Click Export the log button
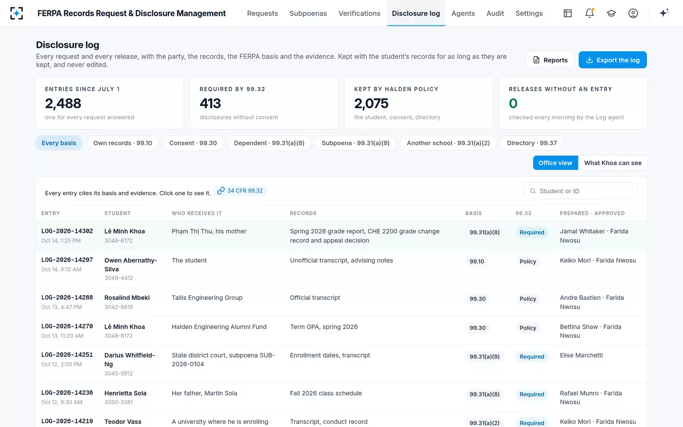This screenshot has width=683, height=427. (x=613, y=60)
